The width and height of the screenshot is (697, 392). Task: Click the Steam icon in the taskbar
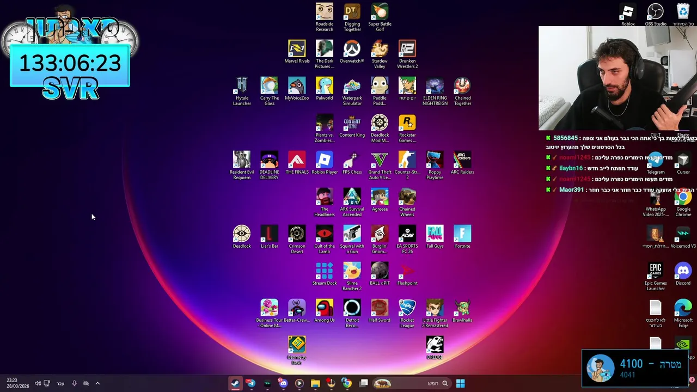[235, 383]
